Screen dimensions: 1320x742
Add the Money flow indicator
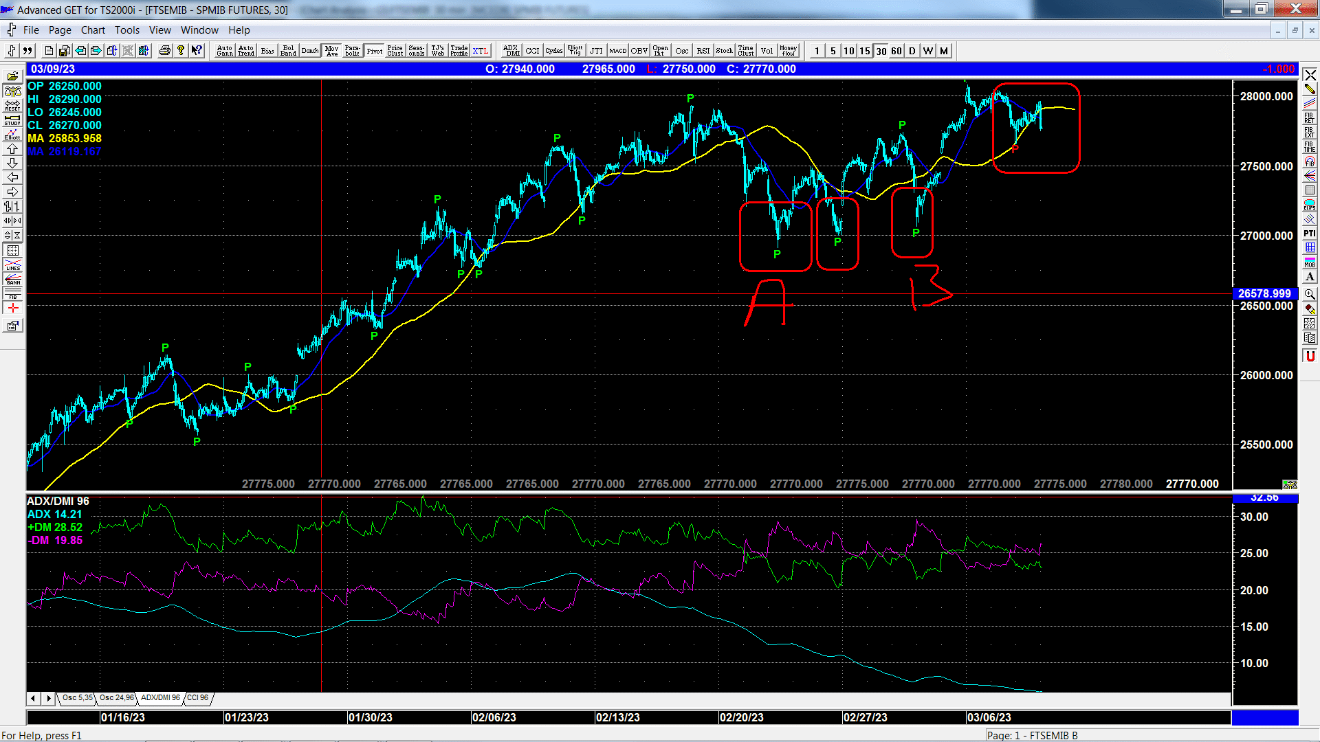point(789,51)
